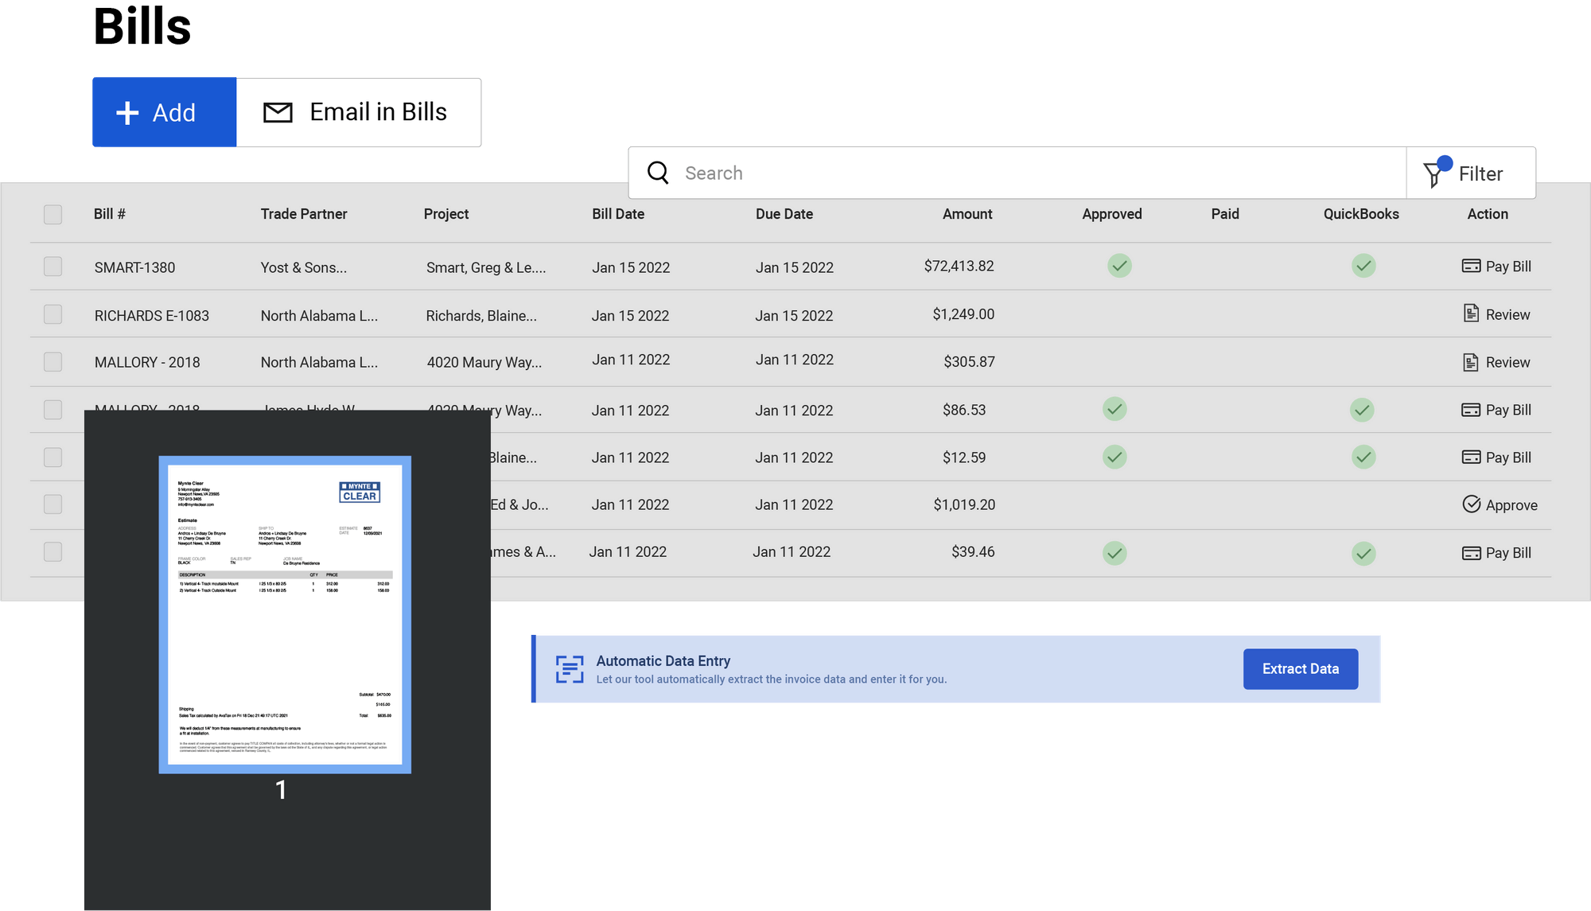Toggle the select-all checkbox in the table header
The width and height of the screenshot is (1591, 911).
(53, 214)
